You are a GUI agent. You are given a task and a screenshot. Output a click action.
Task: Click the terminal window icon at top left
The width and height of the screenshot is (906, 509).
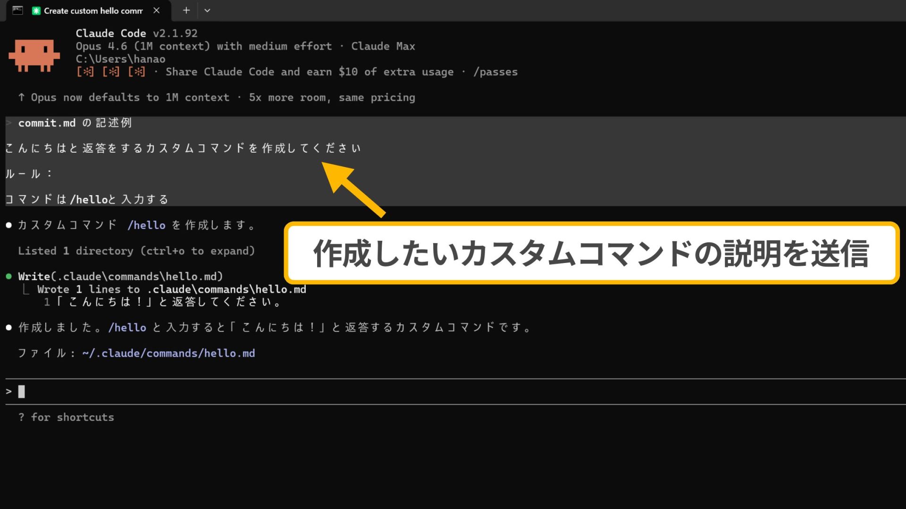(x=17, y=10)
